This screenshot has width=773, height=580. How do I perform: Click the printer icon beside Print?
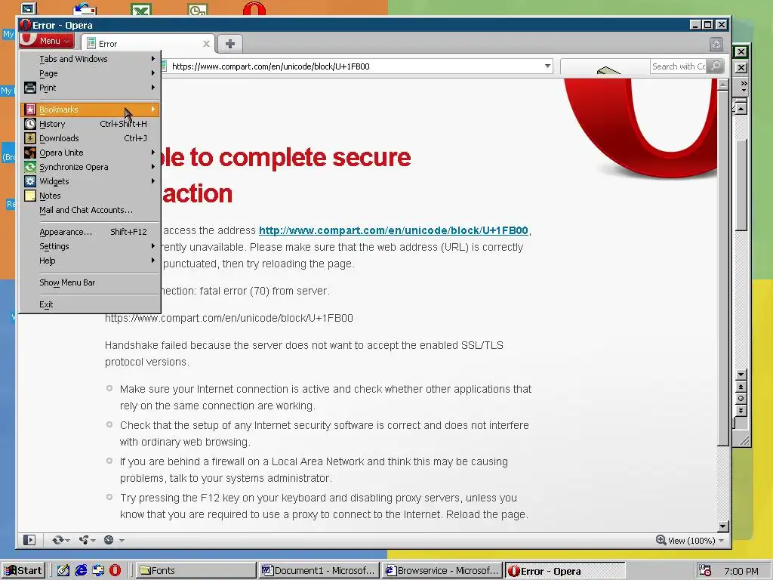[x=30, y=88]
